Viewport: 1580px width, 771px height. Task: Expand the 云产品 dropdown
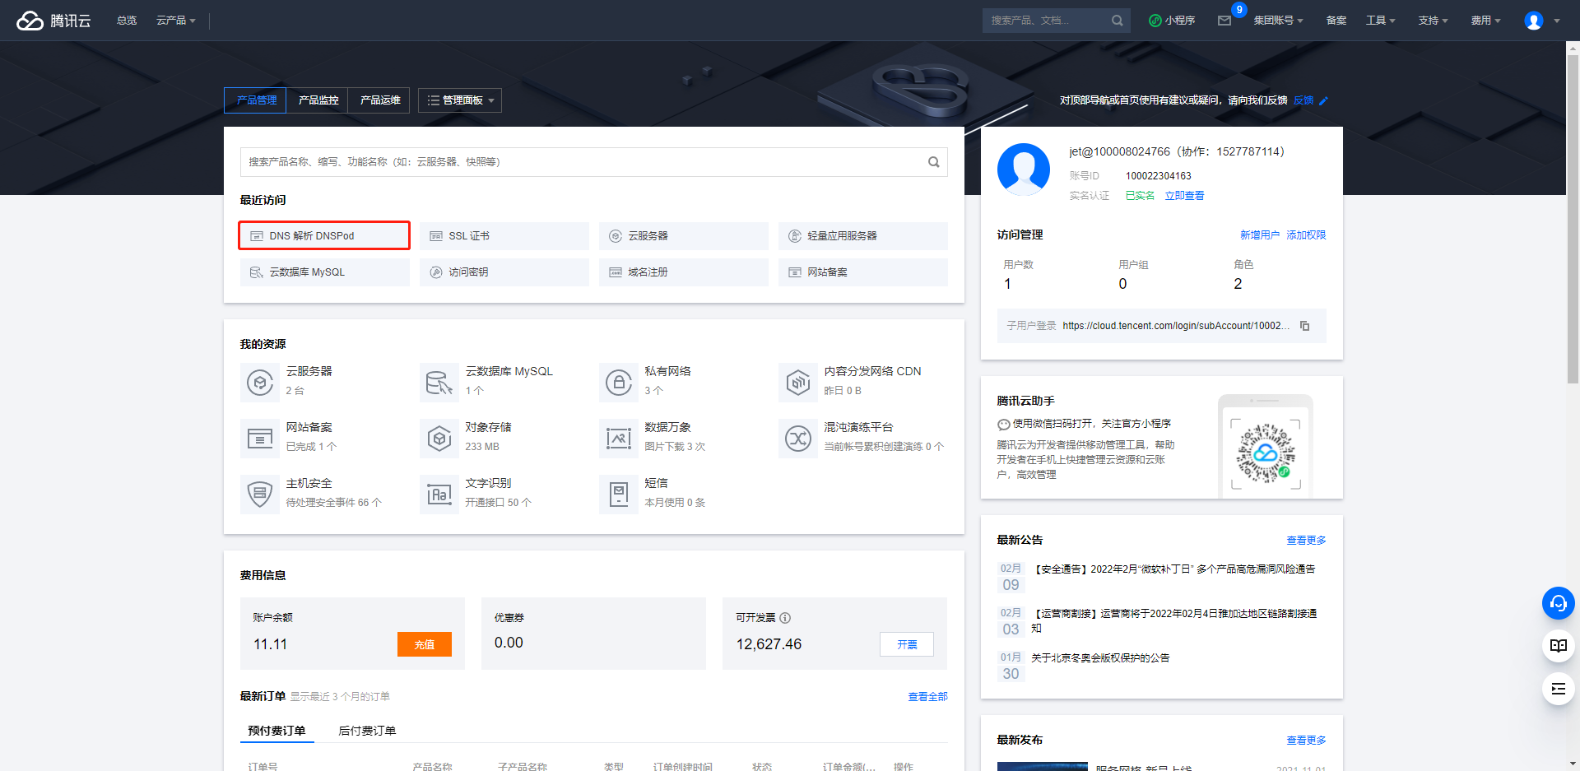[176, 21]
